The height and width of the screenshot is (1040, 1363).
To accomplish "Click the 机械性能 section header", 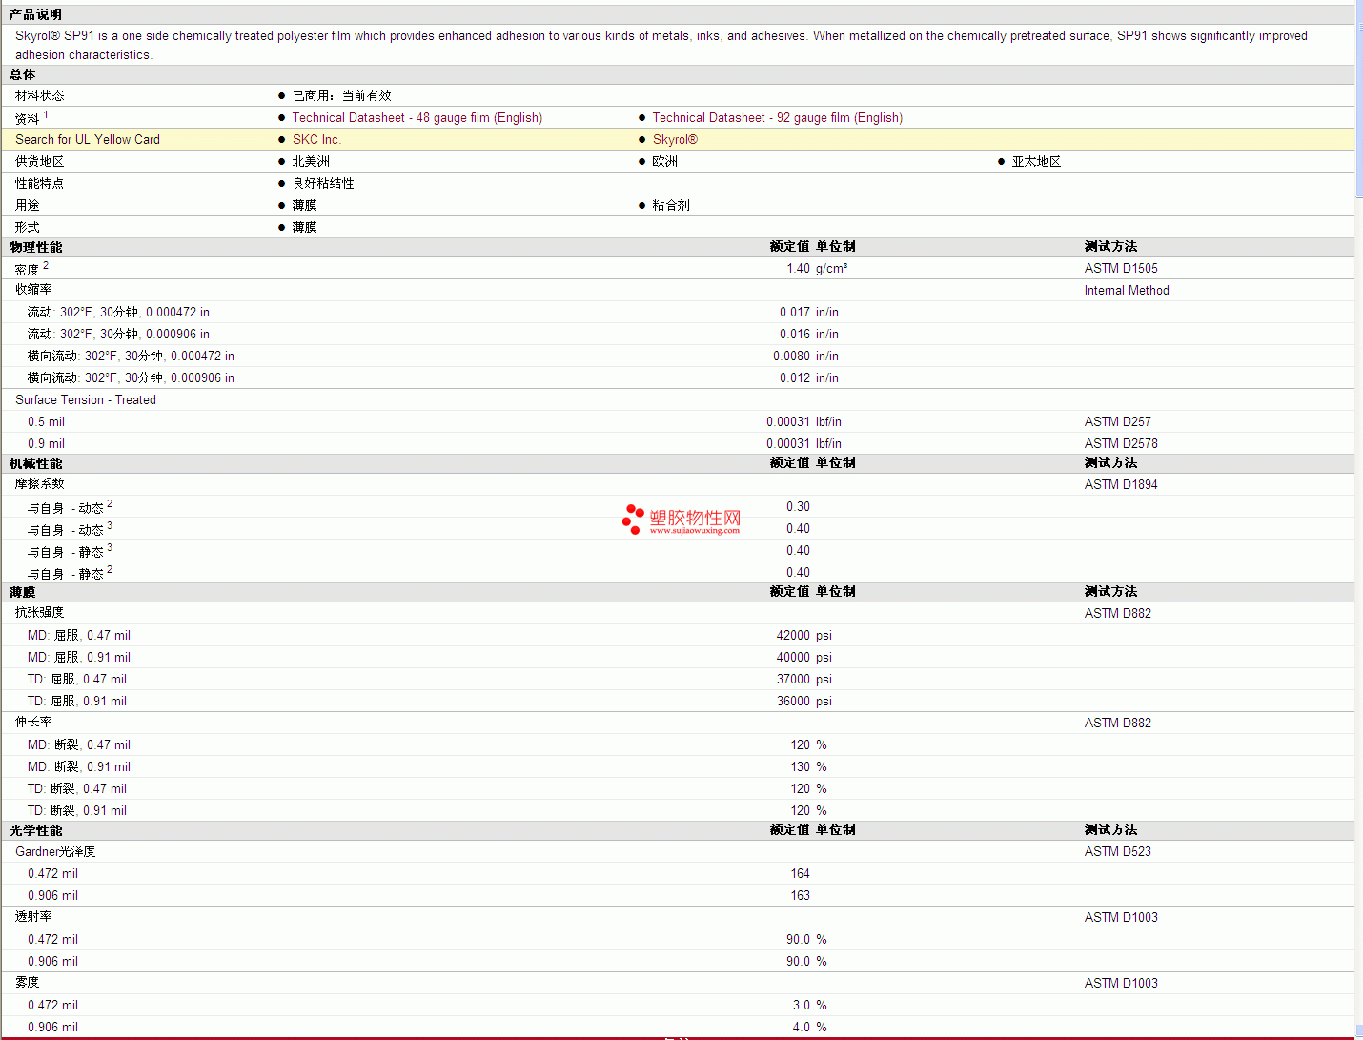I will [x=36, y=464].
